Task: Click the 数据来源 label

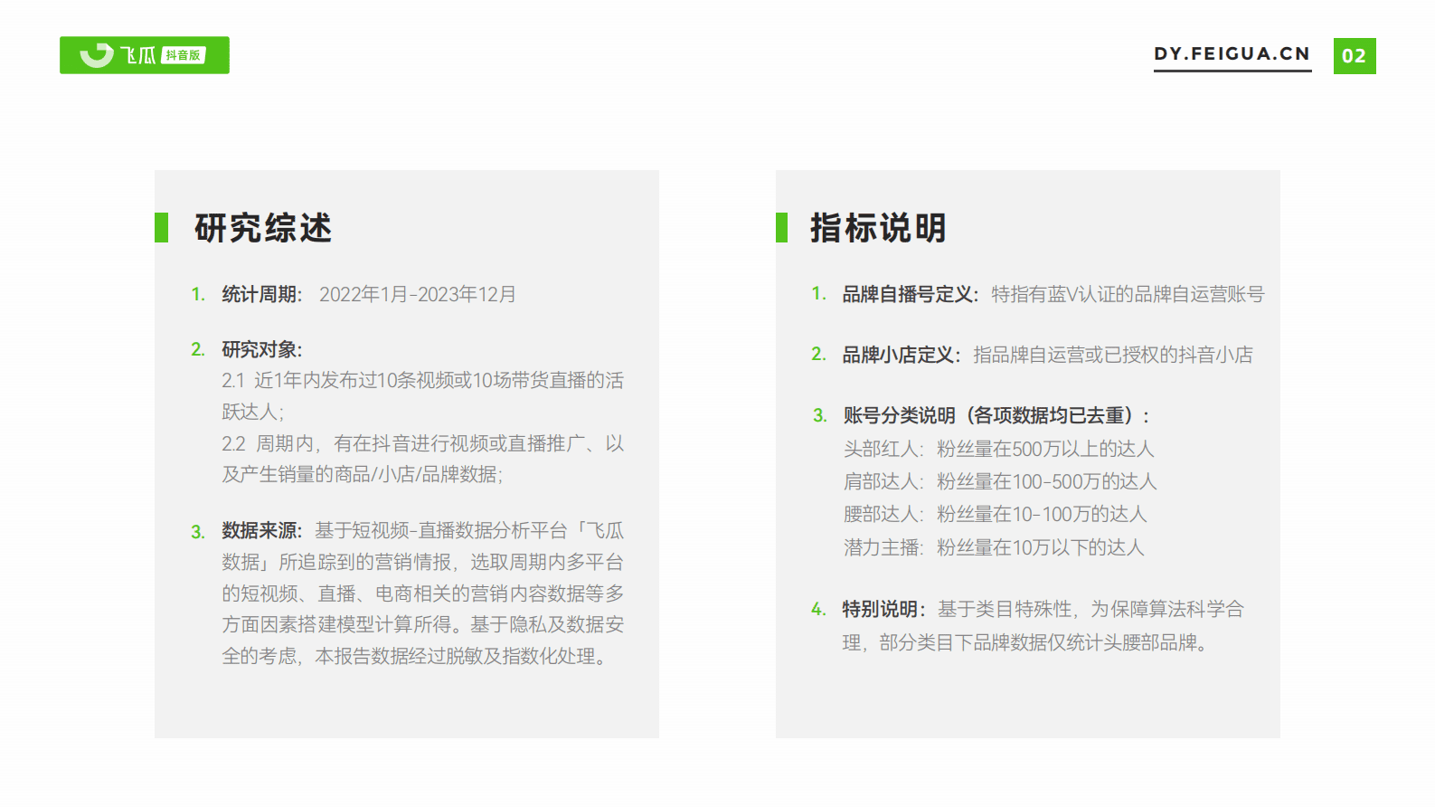Action: [x=261, y=530]
